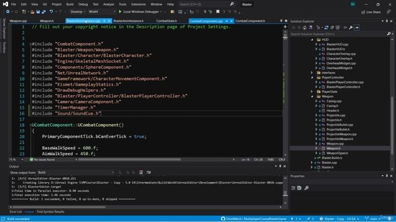The width and height of the screenshot is (396, 222).
Task: Close the CombatComponent.cpp tab
Action: click(231, 21)
